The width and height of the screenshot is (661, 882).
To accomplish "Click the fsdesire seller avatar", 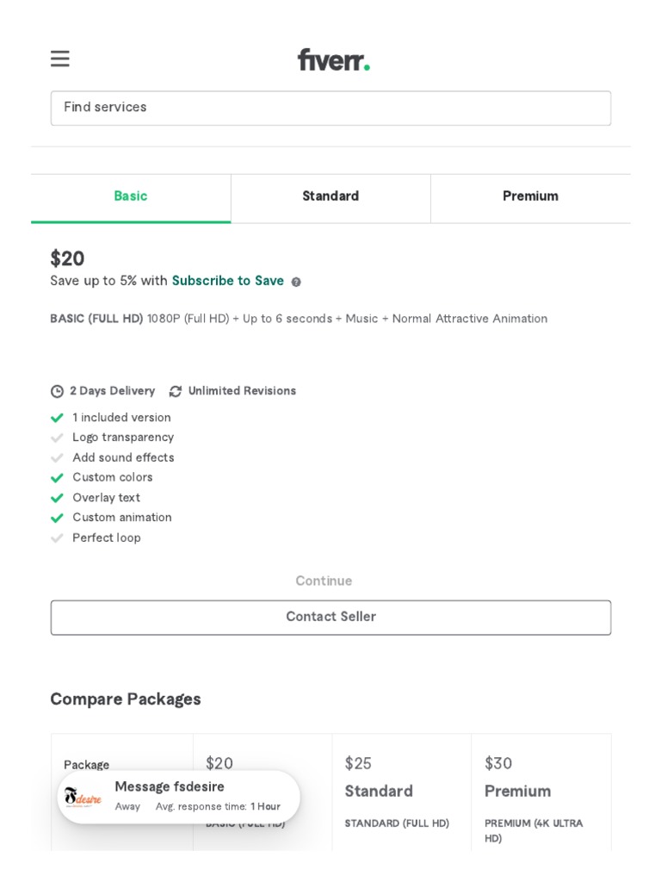I will [x=83, y=797].
